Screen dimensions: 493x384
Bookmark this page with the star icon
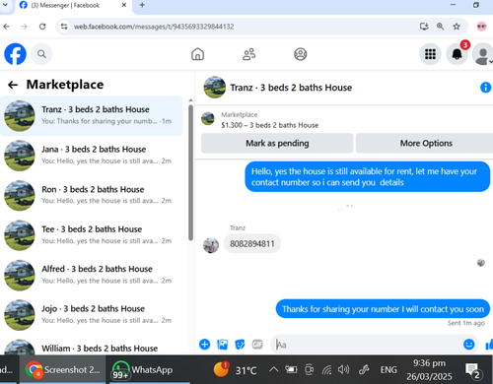click(x=457, y=27)
